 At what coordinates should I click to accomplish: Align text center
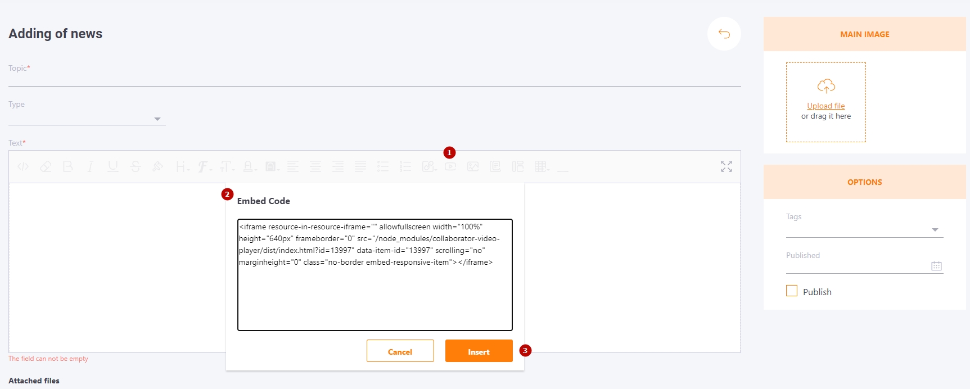pyautogui.click(x=315, y=166)
